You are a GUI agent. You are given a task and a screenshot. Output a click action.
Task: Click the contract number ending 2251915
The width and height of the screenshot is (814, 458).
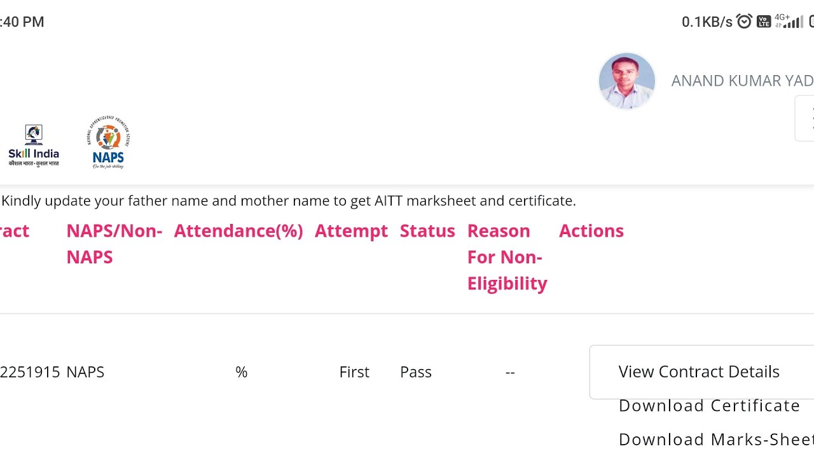(30, 372)
